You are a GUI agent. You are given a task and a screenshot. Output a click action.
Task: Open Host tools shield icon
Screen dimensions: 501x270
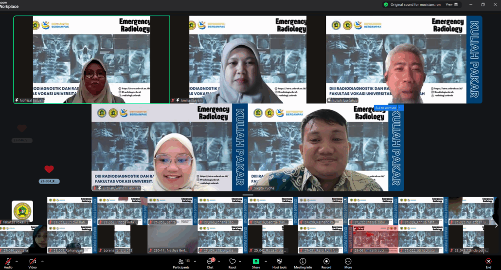(x=279, y=262)
